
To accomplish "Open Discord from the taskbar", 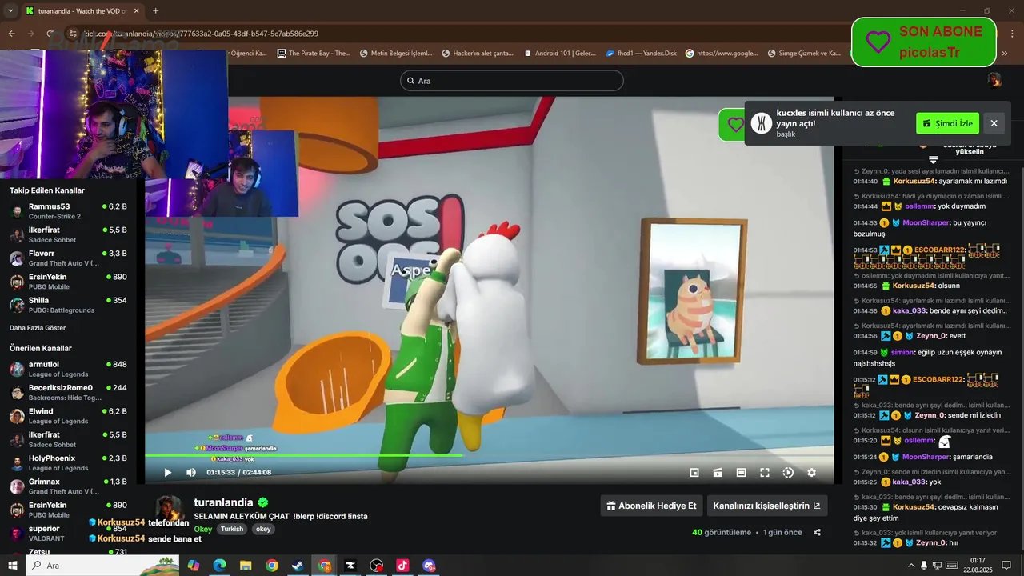I will [429, 566].
